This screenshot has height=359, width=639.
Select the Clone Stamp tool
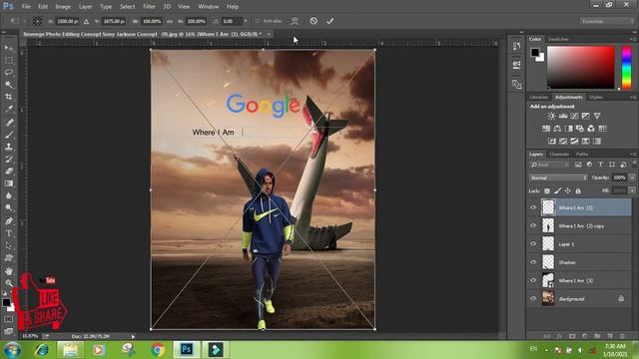9,147
